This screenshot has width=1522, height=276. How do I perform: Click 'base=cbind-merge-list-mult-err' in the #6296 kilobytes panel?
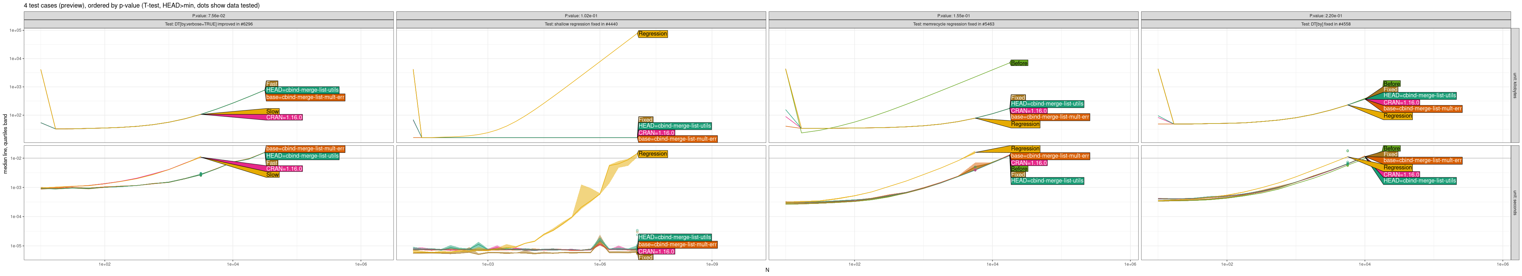[305, 97]
